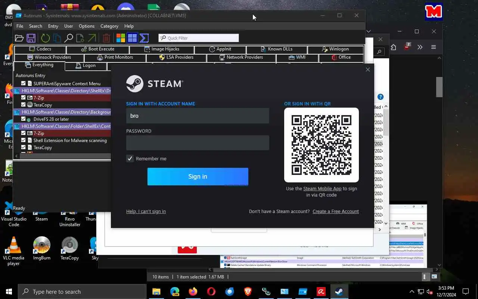Click the Save floppy disk icon in Autoruns

31,38
